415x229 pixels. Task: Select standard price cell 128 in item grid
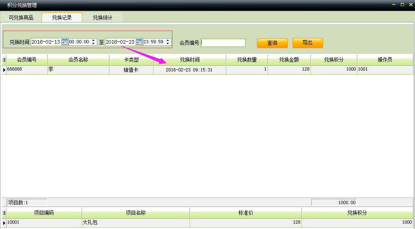[245, 223]
